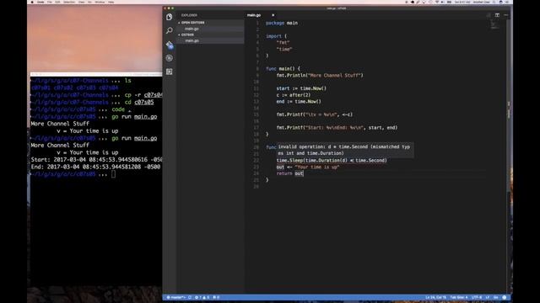The height and width of the screenshot is (303, 540).
Task: Open the Source Control view with badge
Action: (x=169, y=45)
